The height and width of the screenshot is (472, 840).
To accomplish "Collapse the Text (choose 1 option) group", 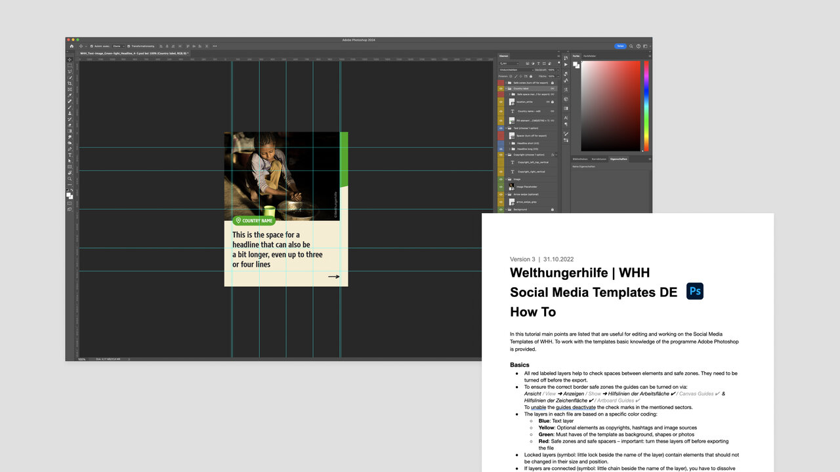I will (506, 128).
